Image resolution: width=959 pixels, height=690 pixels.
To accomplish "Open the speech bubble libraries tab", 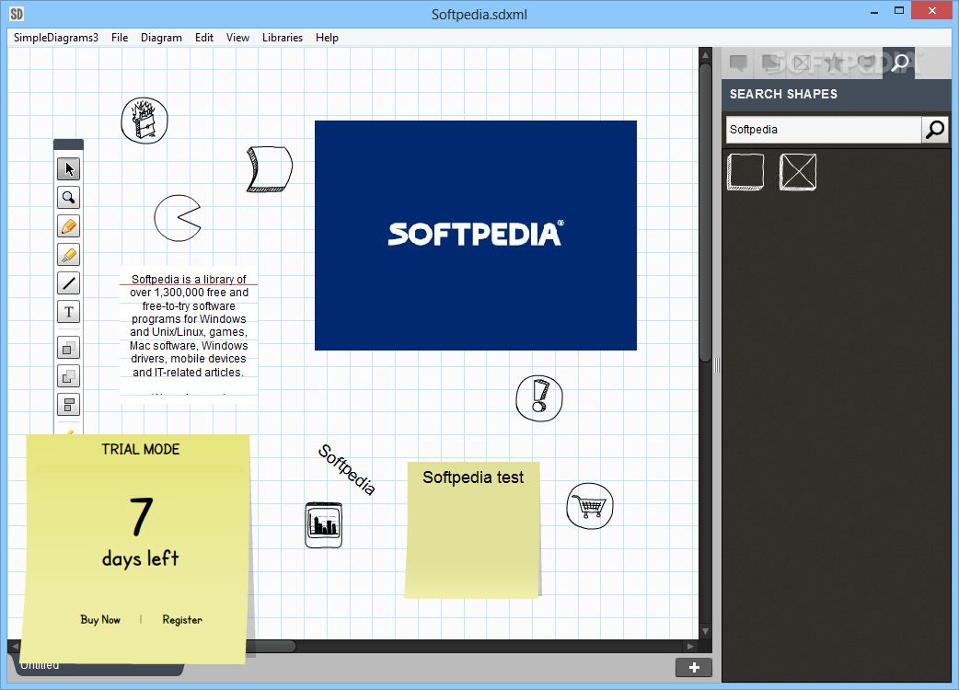I will 739,63.
